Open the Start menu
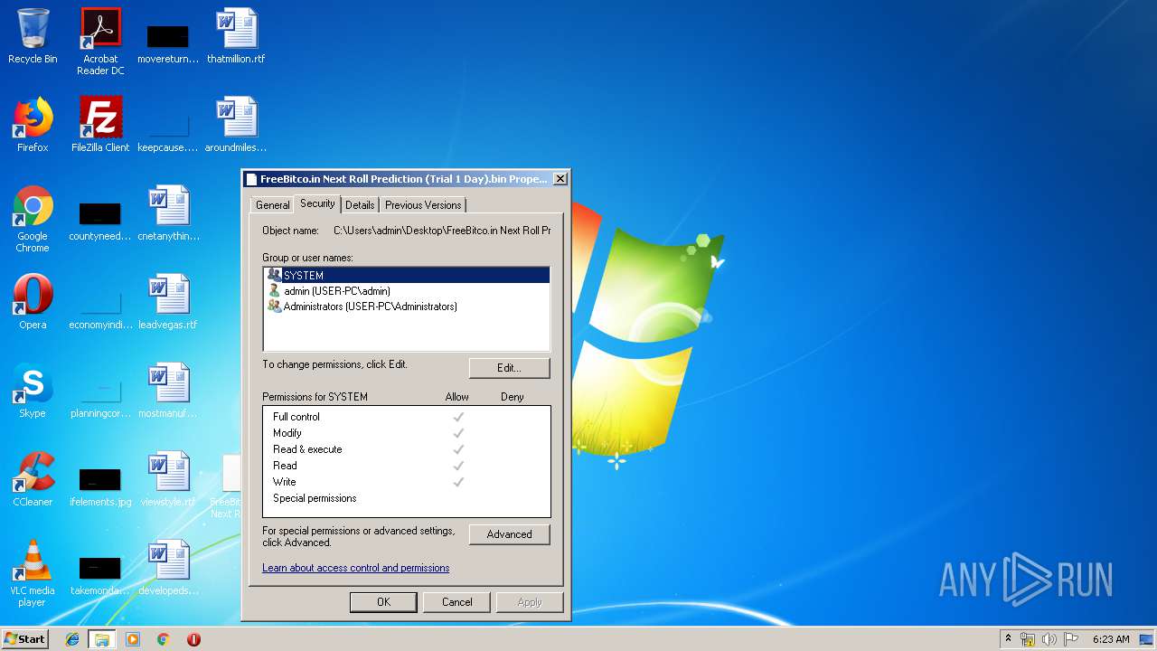 (x=25, y=639)
